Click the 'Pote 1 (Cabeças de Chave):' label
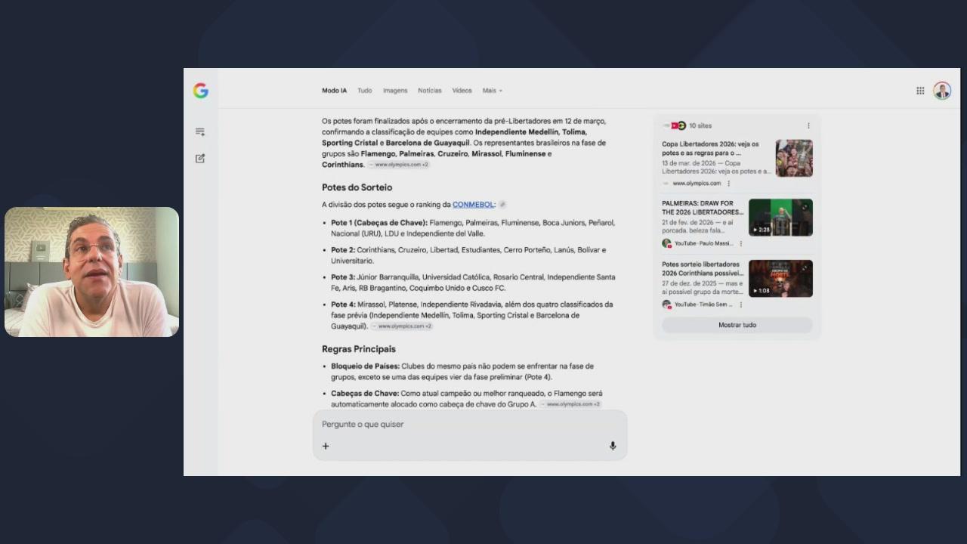967x544 pixels. (379, 223)
